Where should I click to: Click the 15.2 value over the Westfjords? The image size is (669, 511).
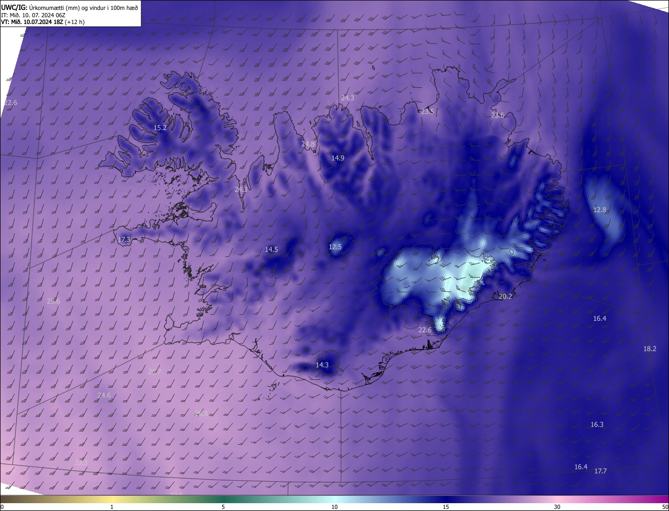pyautogui.click(x=160, y=127)
